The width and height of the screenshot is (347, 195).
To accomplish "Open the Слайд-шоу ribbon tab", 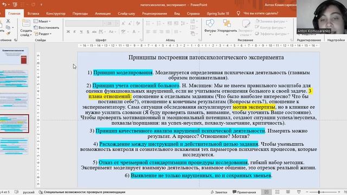I will point(126,14).
